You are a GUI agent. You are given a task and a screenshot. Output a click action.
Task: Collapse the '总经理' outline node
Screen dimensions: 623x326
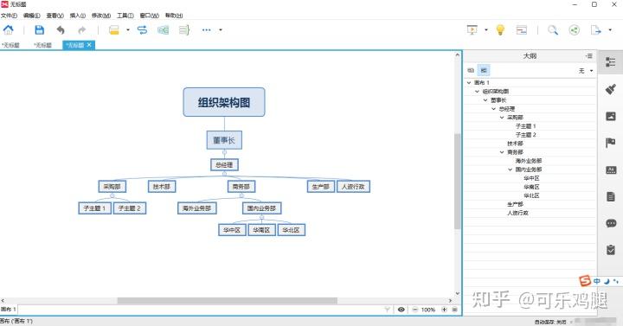(x=494, y=109)
